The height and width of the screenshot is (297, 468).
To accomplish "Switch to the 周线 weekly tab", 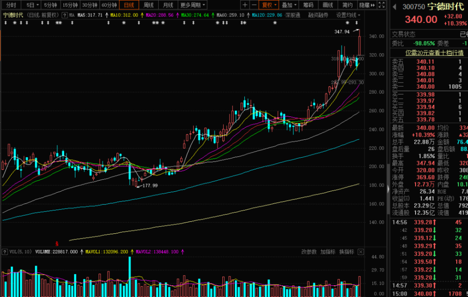I will (149, 5).
